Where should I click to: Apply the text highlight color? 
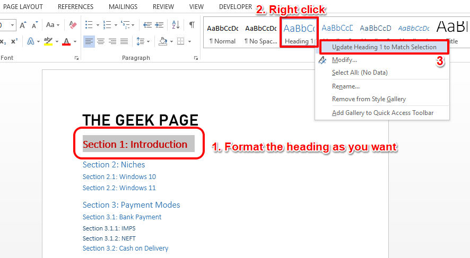tap(48, 41)
